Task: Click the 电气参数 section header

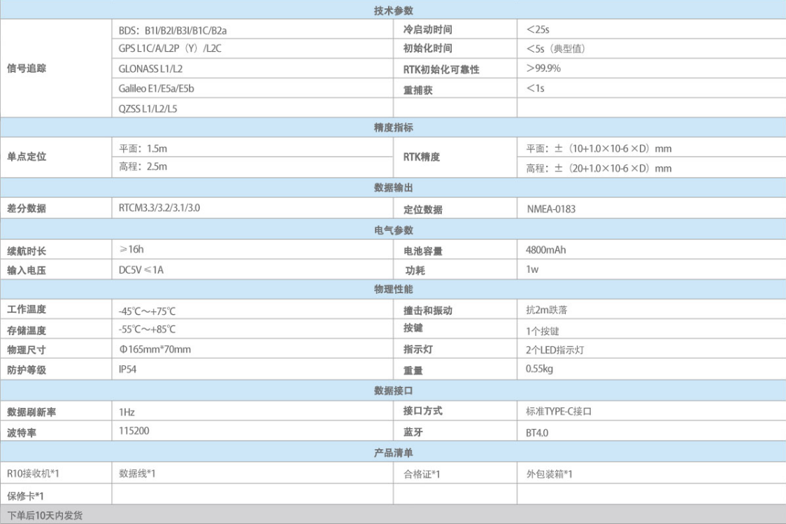Action: pyautogui.click(x=393, y=230)
